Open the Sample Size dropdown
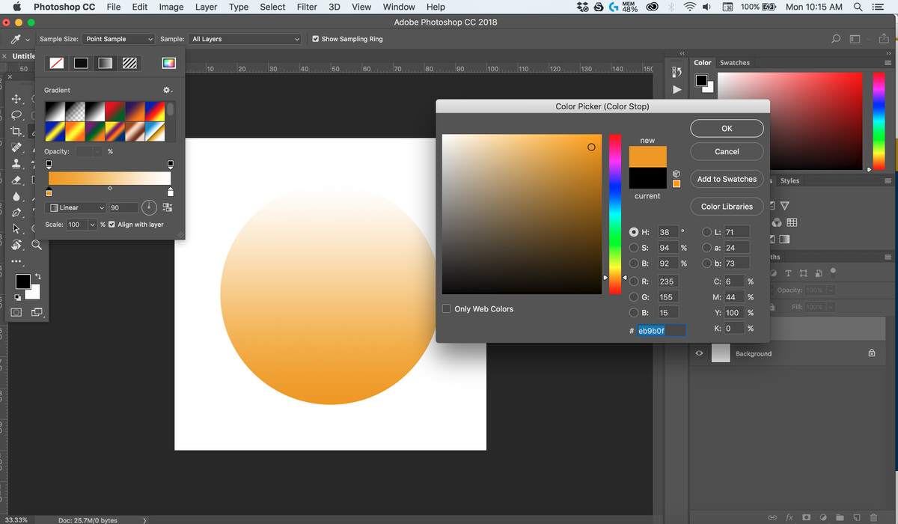Image resolution: width=898 pixels, height=524 pixels. [118, 39]
